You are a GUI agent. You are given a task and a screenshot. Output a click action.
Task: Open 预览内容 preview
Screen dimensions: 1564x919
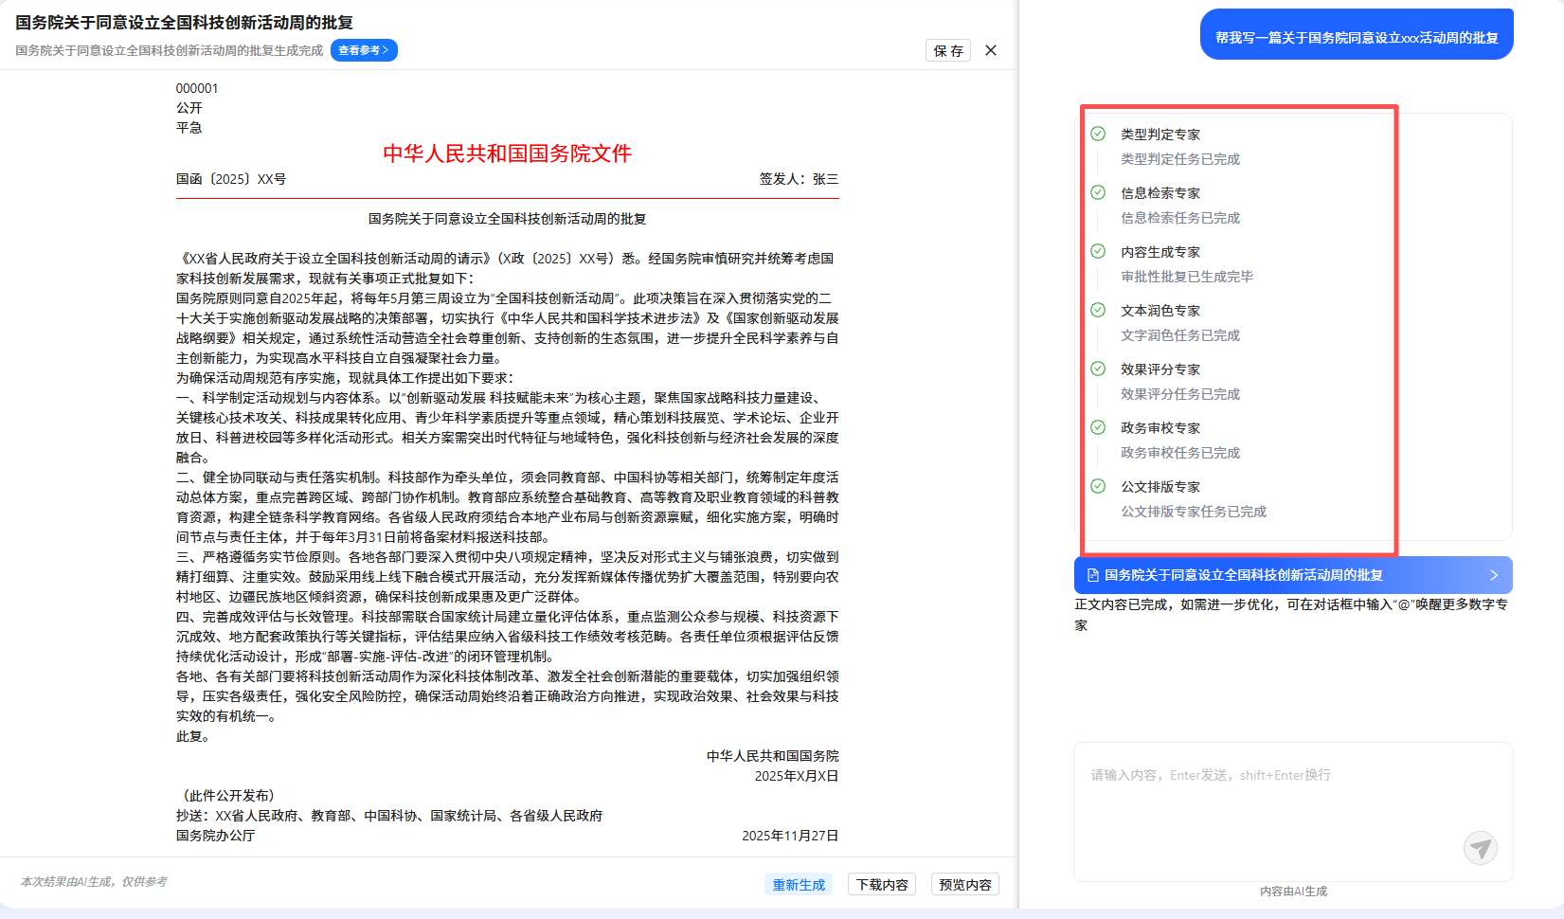964,884
